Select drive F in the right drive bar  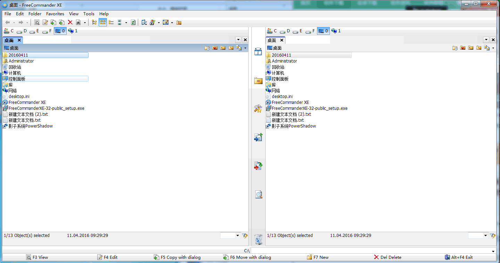pos(310,31)
